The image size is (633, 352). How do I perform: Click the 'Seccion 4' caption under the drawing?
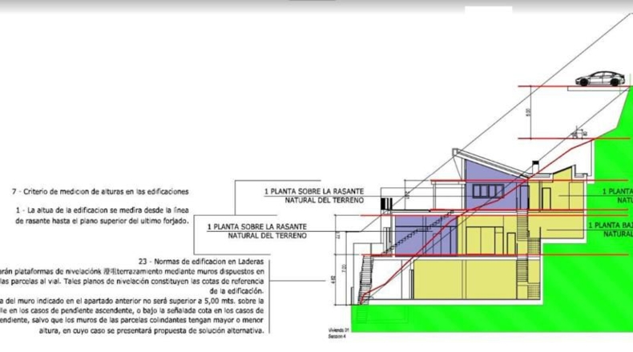coord(337,336)
